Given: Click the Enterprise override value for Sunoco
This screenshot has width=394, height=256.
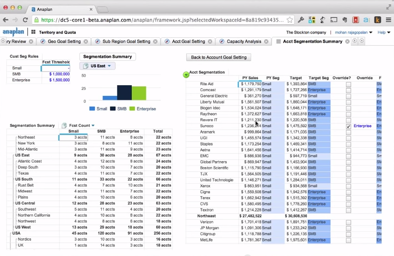Looking at the screenshot, I should (x=362, y=126).
